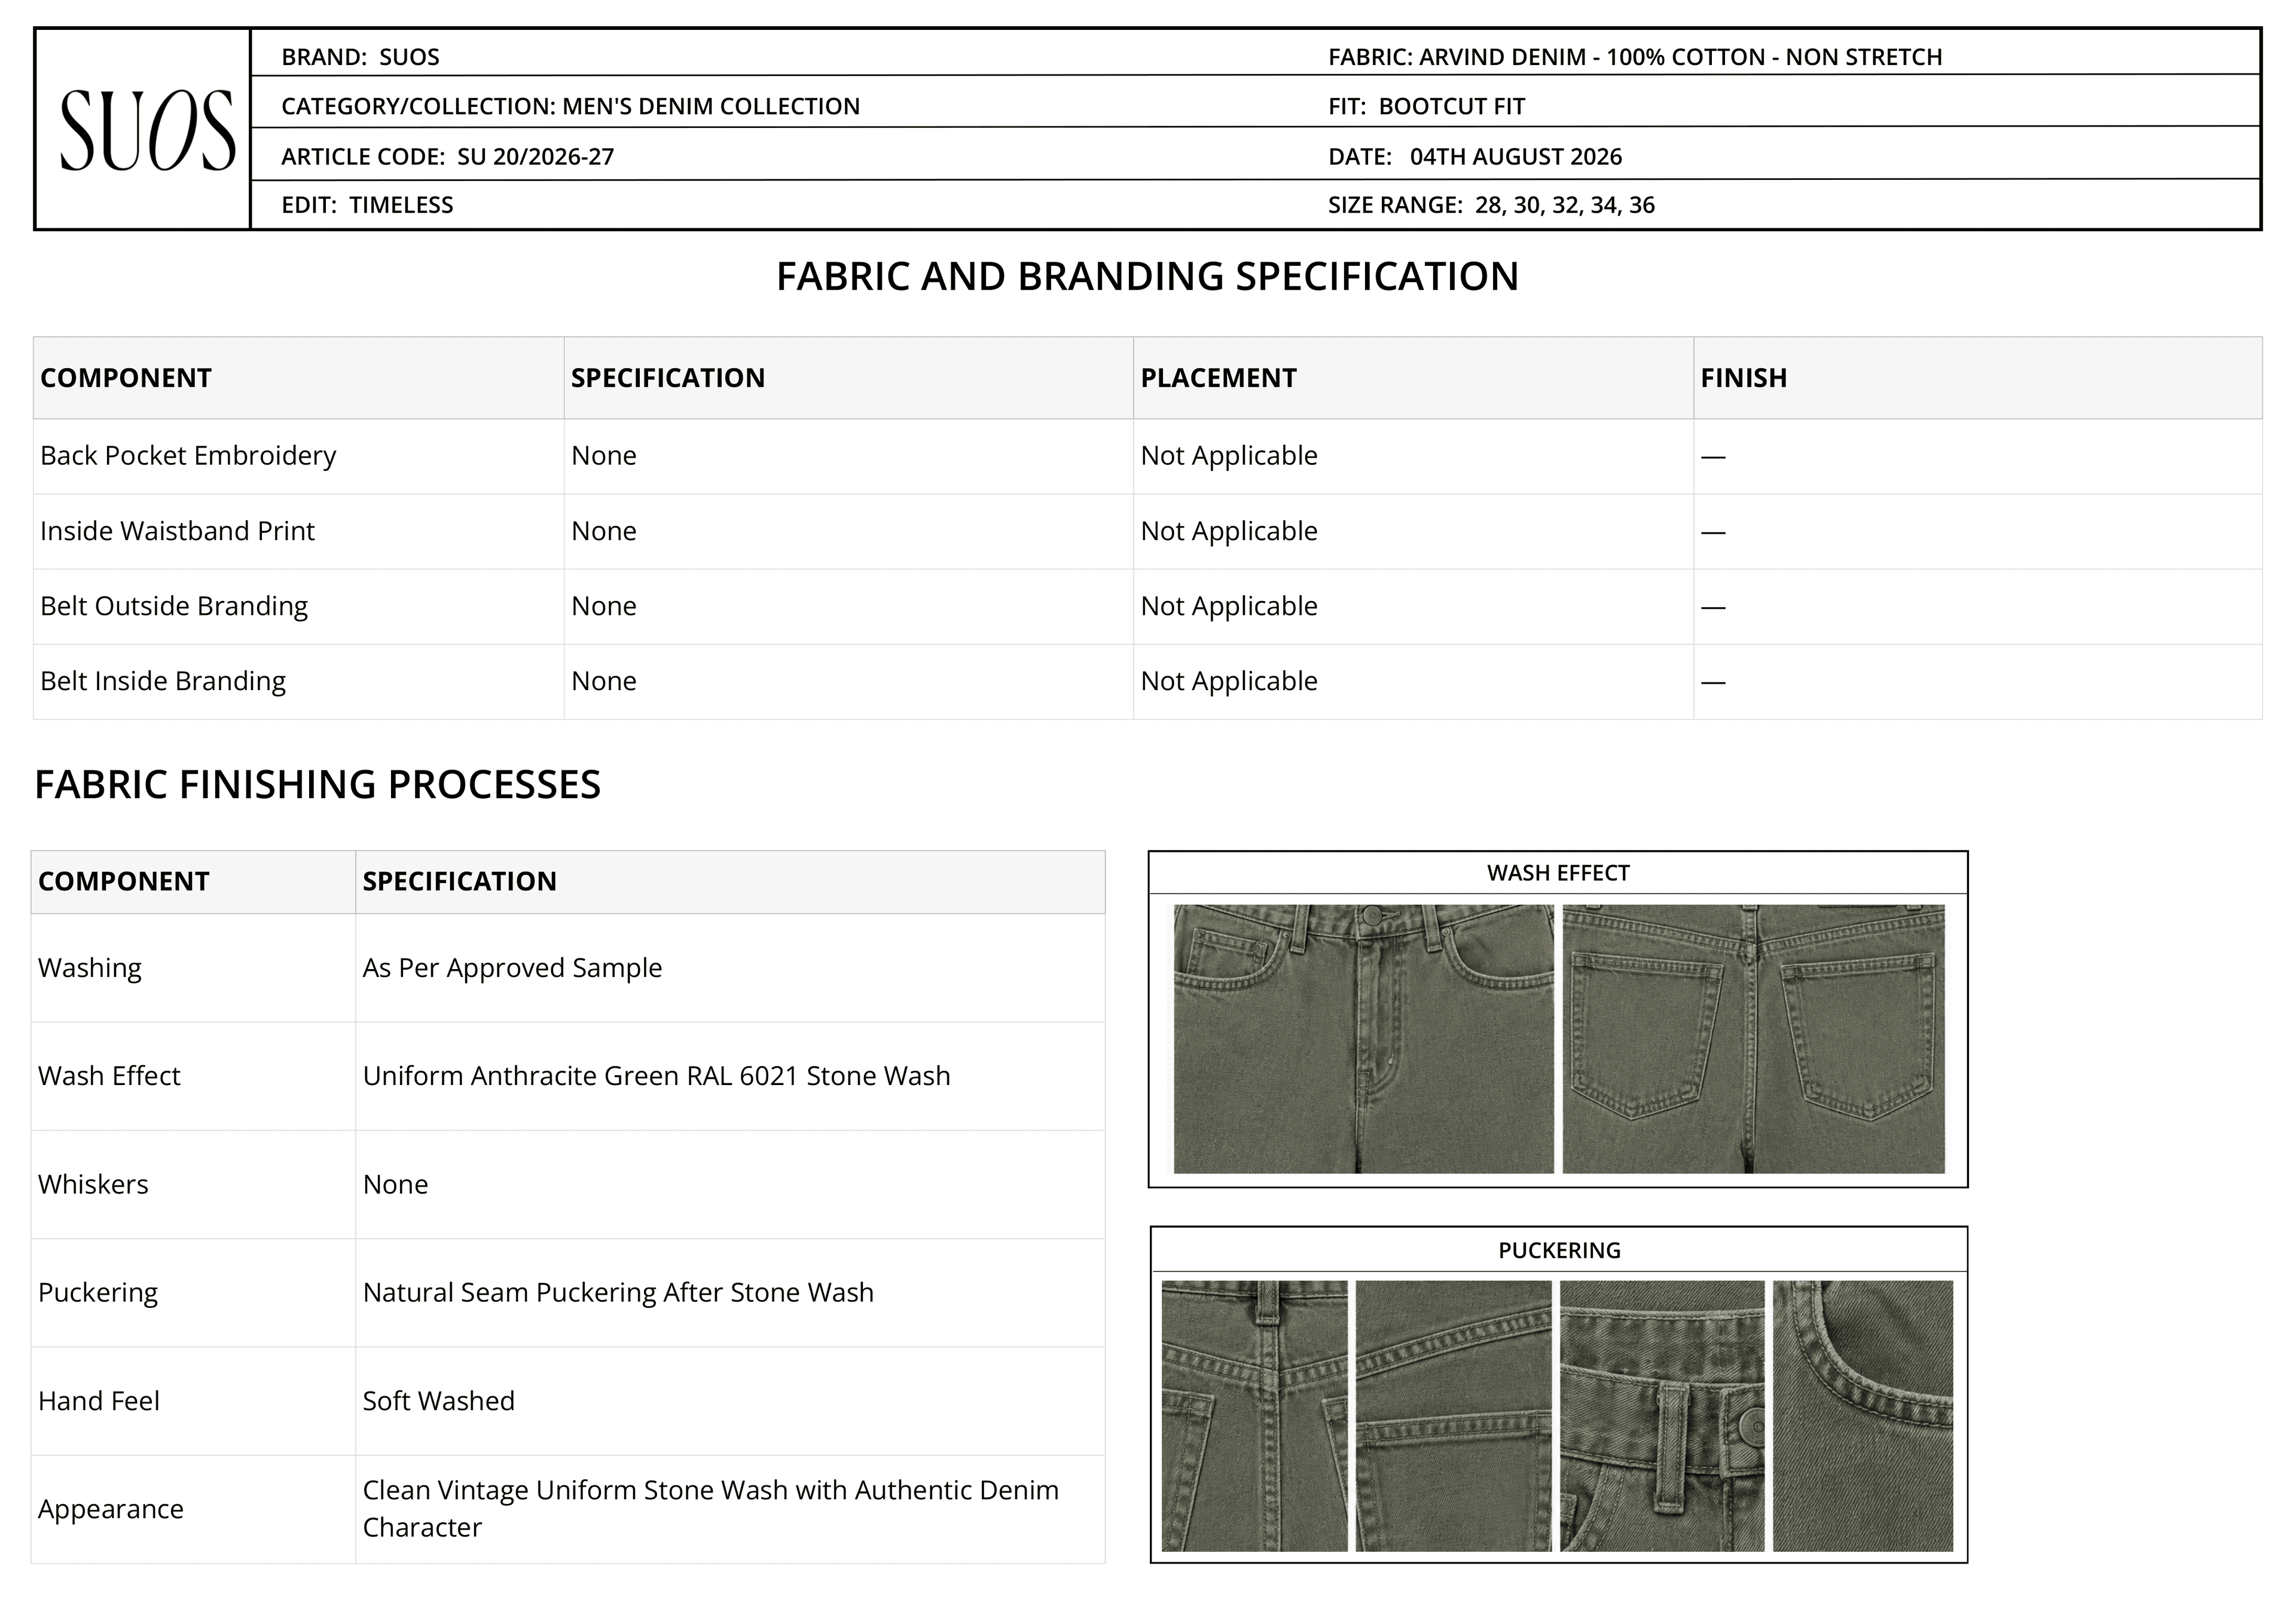Click the 'FIT: BOOTCUT FIT' text
Viewport: 2296px width, 1621px height.
1426,106
